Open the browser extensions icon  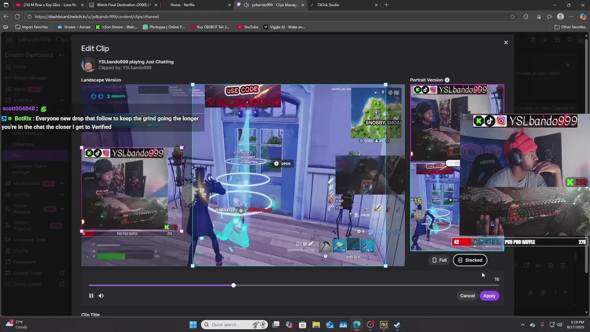(526, 17)
